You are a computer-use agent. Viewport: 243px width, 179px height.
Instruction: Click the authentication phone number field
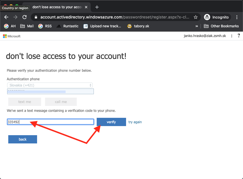(x=50, y=91)
